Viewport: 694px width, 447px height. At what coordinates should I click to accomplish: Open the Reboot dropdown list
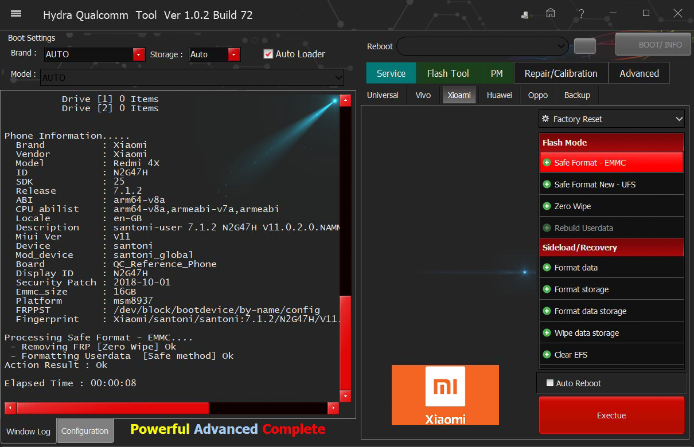(x=482, y=46)
